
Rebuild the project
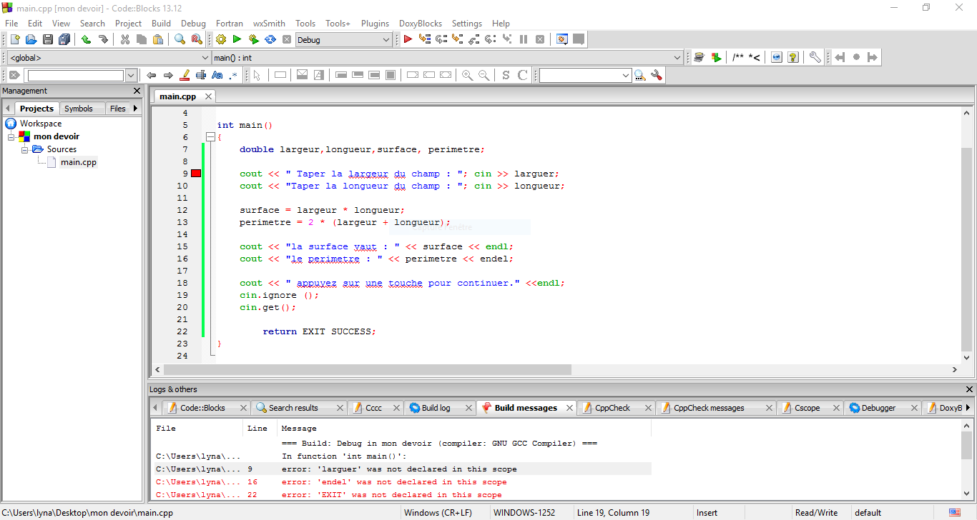tap(270, 40)
